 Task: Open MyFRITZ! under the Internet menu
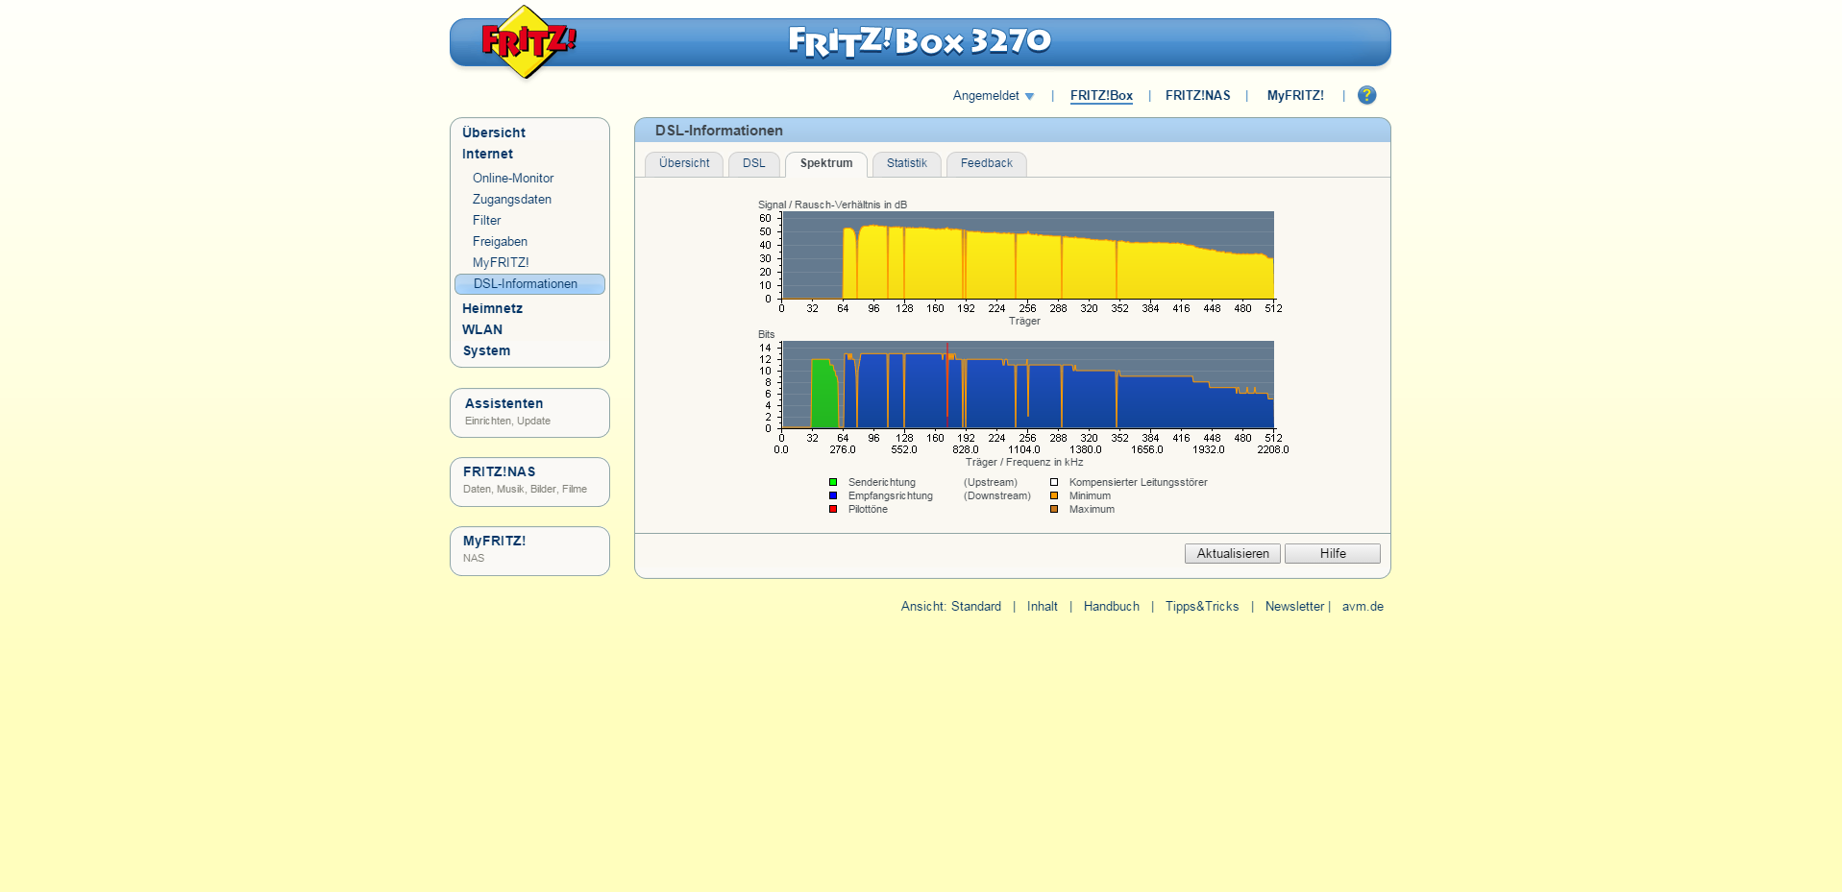pos(501,263)
